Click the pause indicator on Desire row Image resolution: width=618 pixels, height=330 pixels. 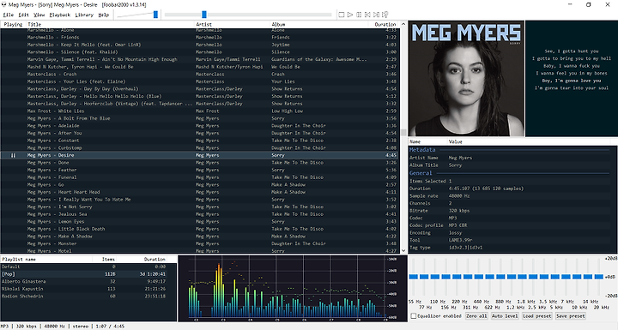pos(13,155)
